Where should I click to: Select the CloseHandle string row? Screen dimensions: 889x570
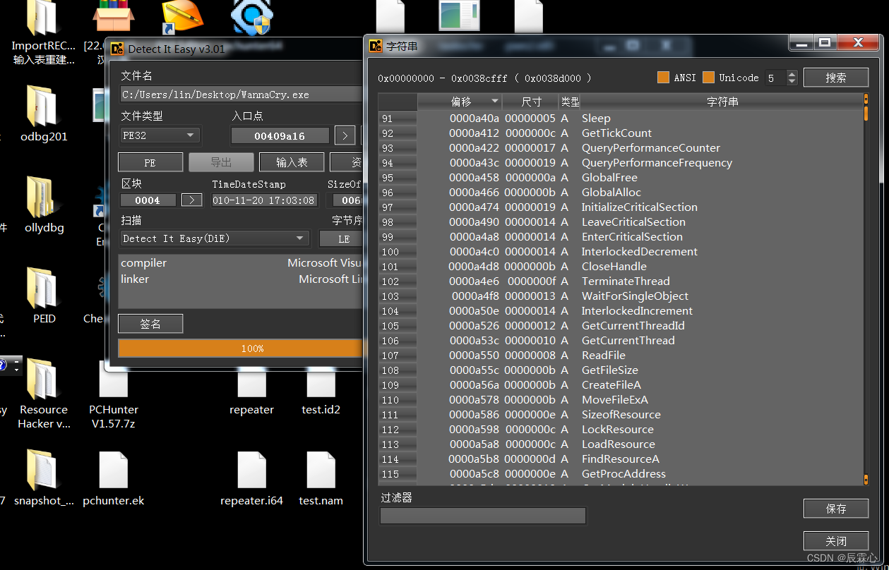pos(621,267)
